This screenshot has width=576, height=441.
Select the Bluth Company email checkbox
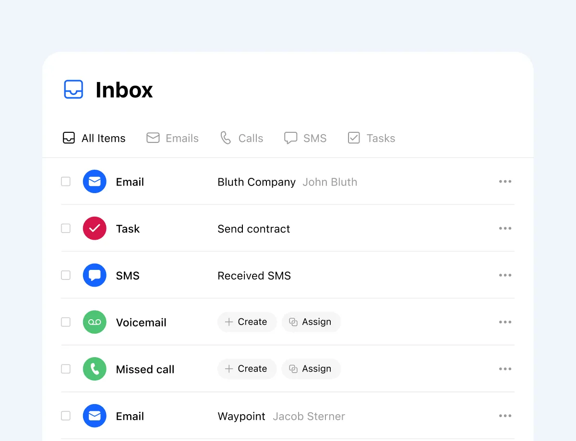click(66, 182)
